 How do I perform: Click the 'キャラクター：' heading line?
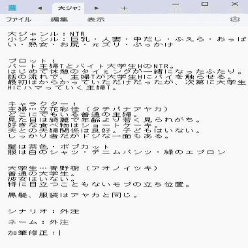(42, 104)
